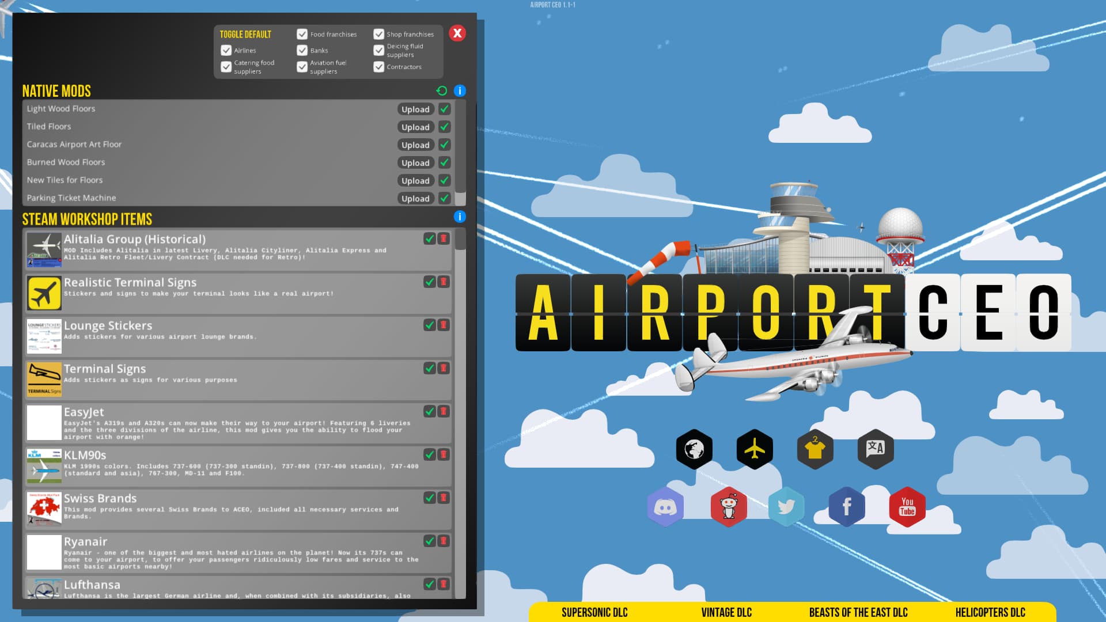Delete Alitalia Group (Historical) mod trash icon
This screenshot has height=622, width=1106.
pos(444,238)
